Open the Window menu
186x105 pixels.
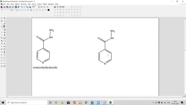pos(51,4)
